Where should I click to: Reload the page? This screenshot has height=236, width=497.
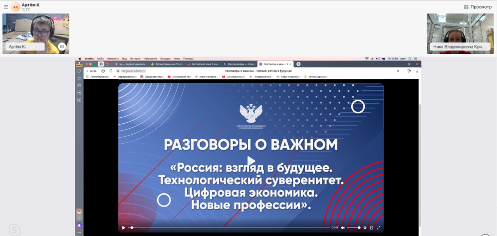[111, 71]
